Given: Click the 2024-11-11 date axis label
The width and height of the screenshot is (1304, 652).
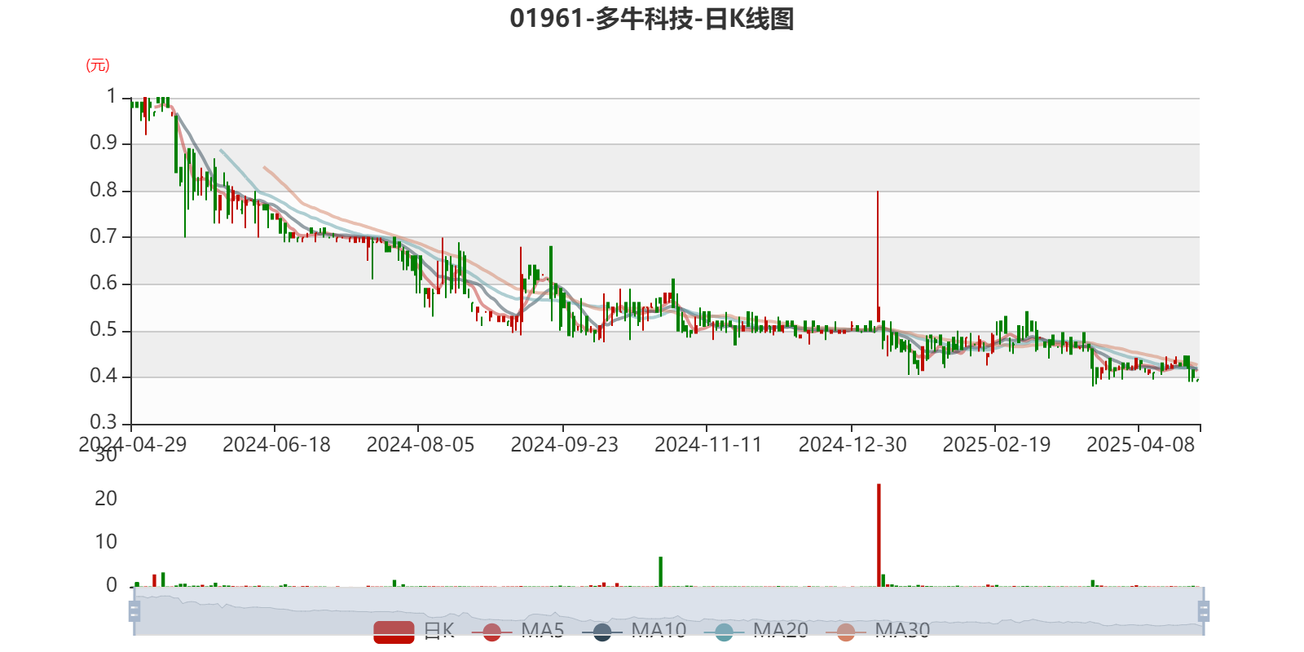Looking at the screenshot, I should [708, 444].
